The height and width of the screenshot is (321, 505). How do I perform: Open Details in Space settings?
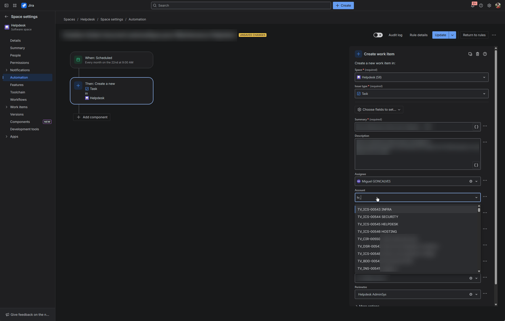pyautogui.click(x=16, y=40)
